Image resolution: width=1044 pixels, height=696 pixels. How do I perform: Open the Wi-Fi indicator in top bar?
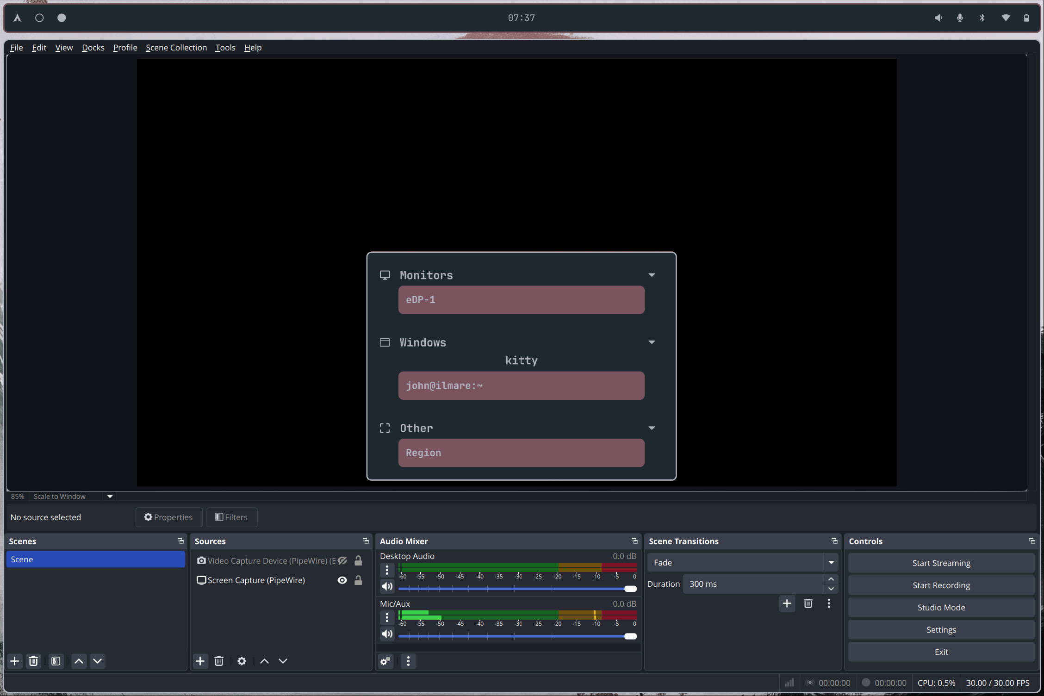click(x=1006, y=18)
